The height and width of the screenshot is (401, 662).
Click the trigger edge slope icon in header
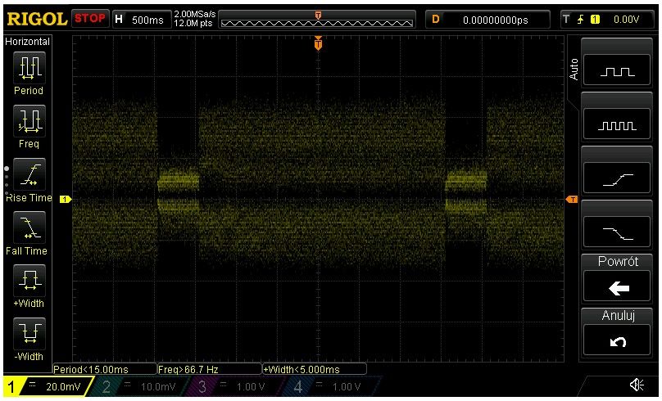[581, 20]
